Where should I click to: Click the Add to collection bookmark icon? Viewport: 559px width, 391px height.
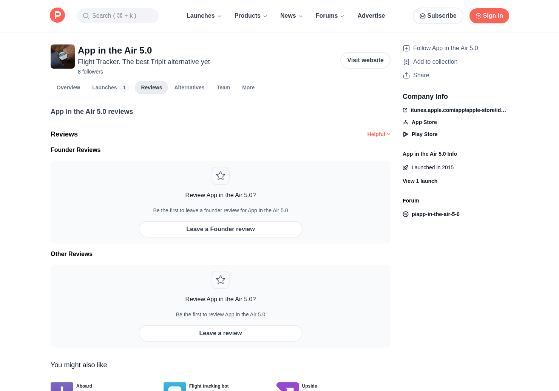(406, 62)
